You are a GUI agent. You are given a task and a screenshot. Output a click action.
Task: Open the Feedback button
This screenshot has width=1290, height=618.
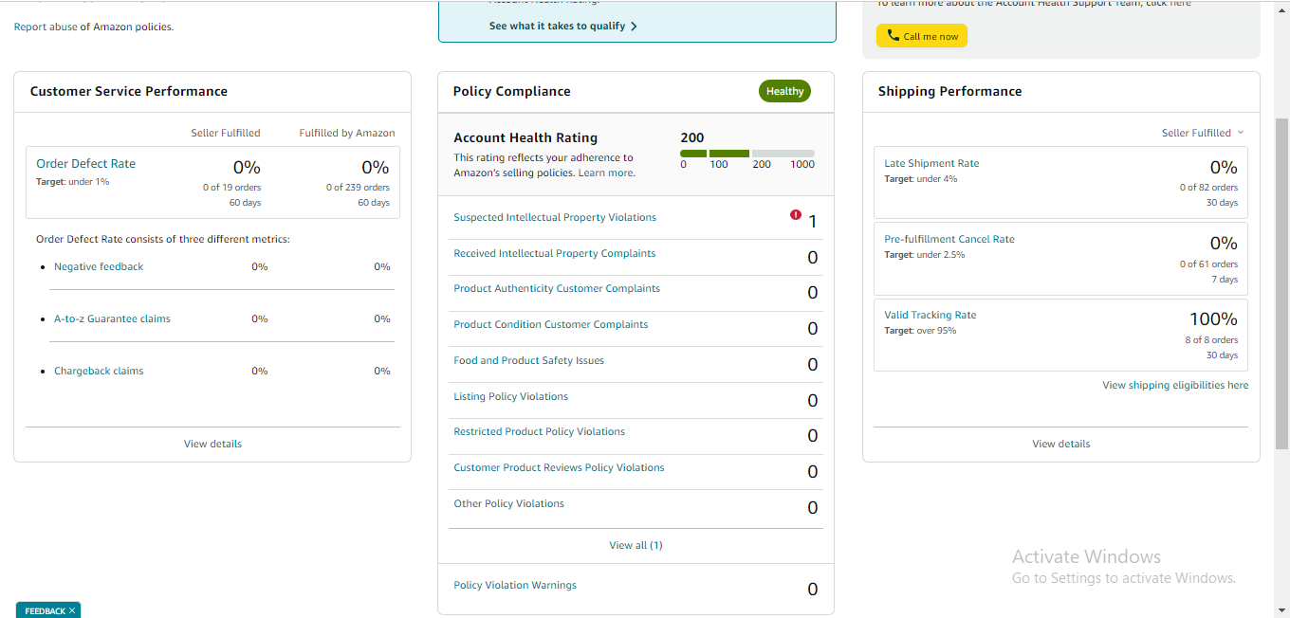(45, 611)
